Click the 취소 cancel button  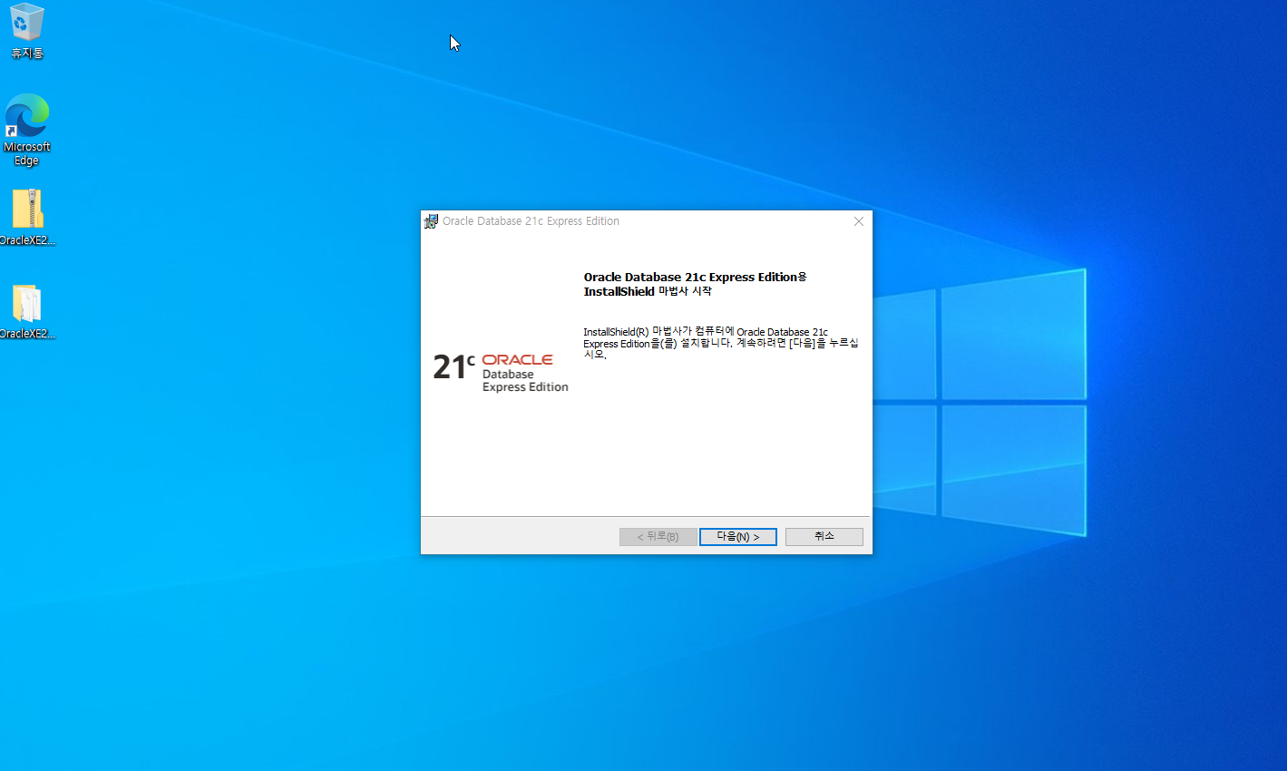[x=824, y=537]
